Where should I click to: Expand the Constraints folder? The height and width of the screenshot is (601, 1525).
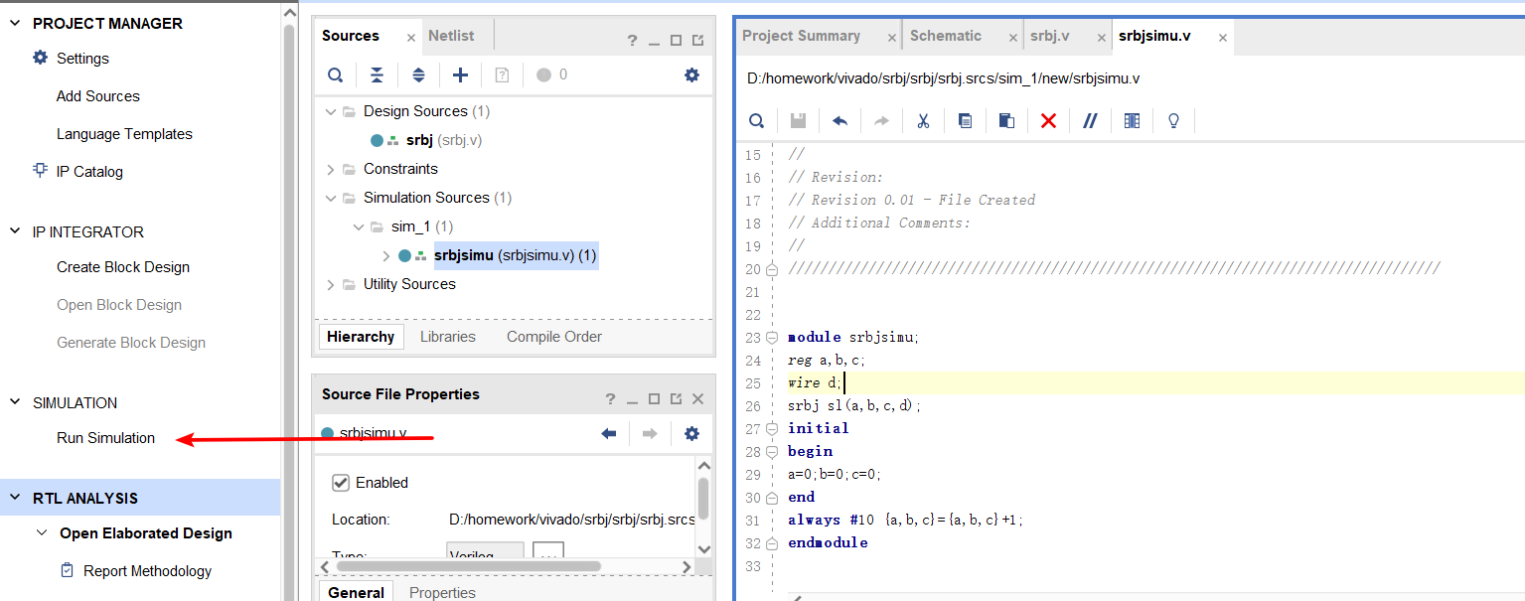coord(331,169)
